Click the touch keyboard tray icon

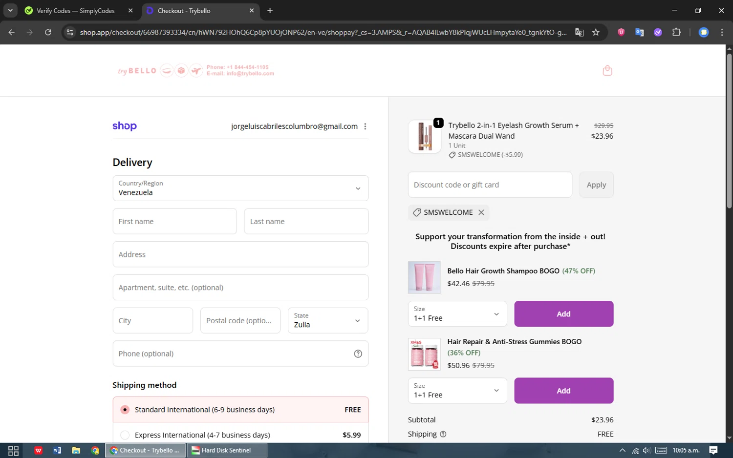pyautogui.click(x=661, y=450)
